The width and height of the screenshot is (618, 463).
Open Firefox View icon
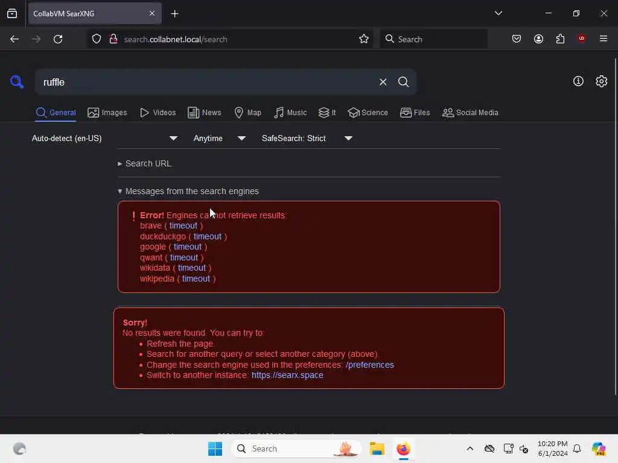[x=12, y=14]
